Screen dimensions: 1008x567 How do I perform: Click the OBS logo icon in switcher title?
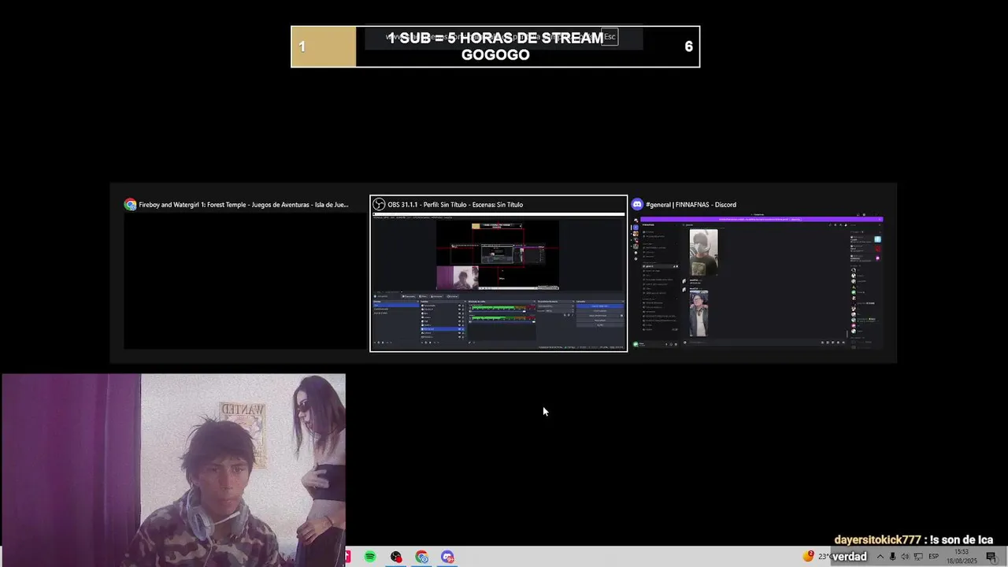pos(379,205)
